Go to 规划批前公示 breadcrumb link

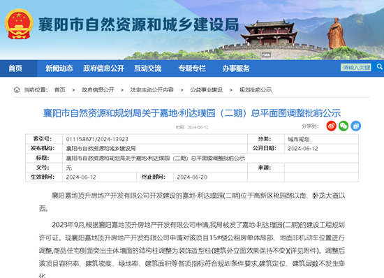pos(256,90)
